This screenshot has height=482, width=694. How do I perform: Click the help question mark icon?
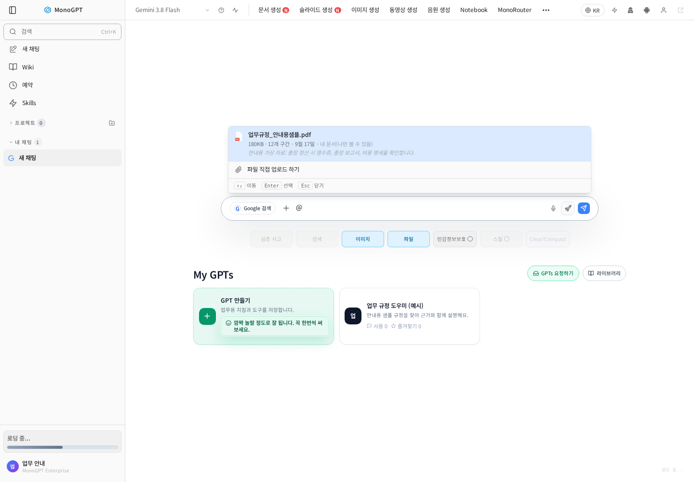pos(221,10)
